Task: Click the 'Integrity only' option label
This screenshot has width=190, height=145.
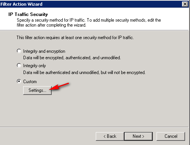Action: coord(35,66)
